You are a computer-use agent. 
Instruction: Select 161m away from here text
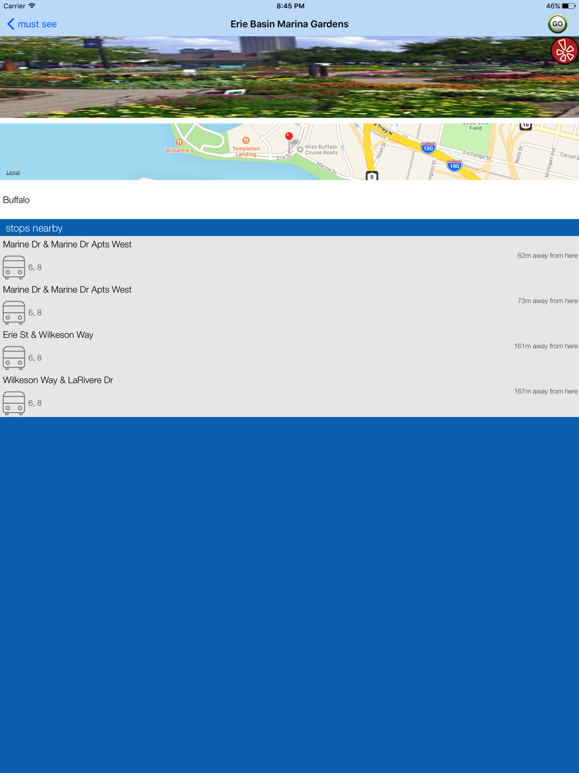(545, 346)
